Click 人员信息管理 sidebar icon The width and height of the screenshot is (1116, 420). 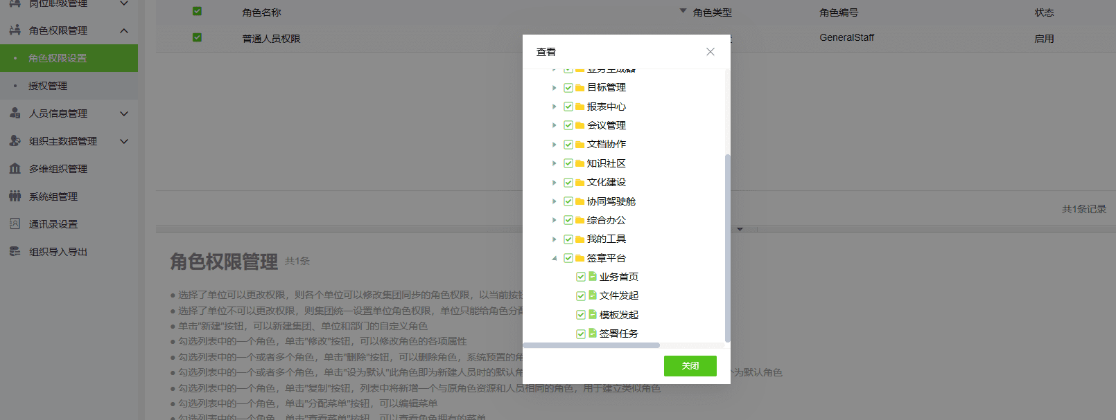tap(15, 113)
